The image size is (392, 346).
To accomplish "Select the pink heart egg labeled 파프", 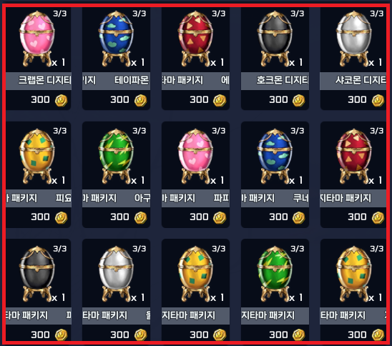I will tap(195, 157).
